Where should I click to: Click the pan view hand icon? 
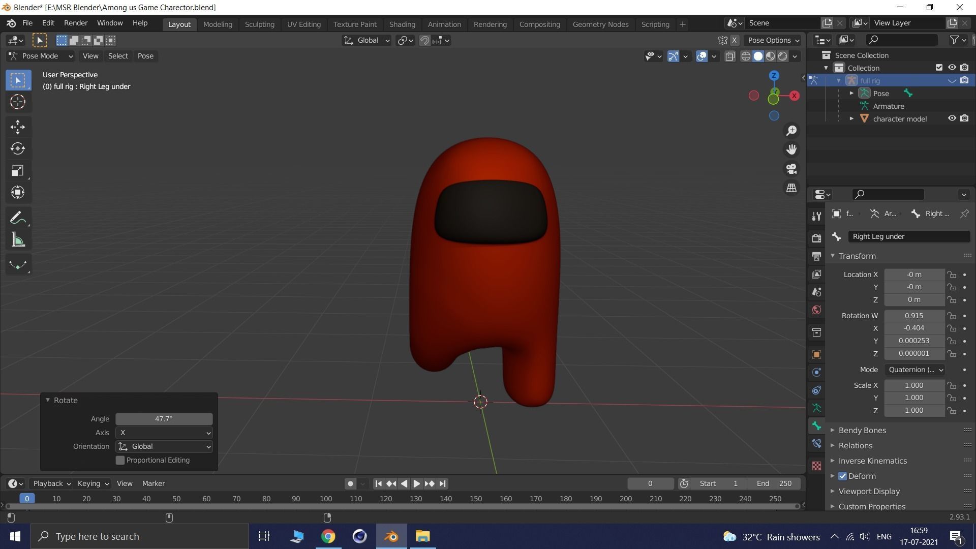pos(791,149)
